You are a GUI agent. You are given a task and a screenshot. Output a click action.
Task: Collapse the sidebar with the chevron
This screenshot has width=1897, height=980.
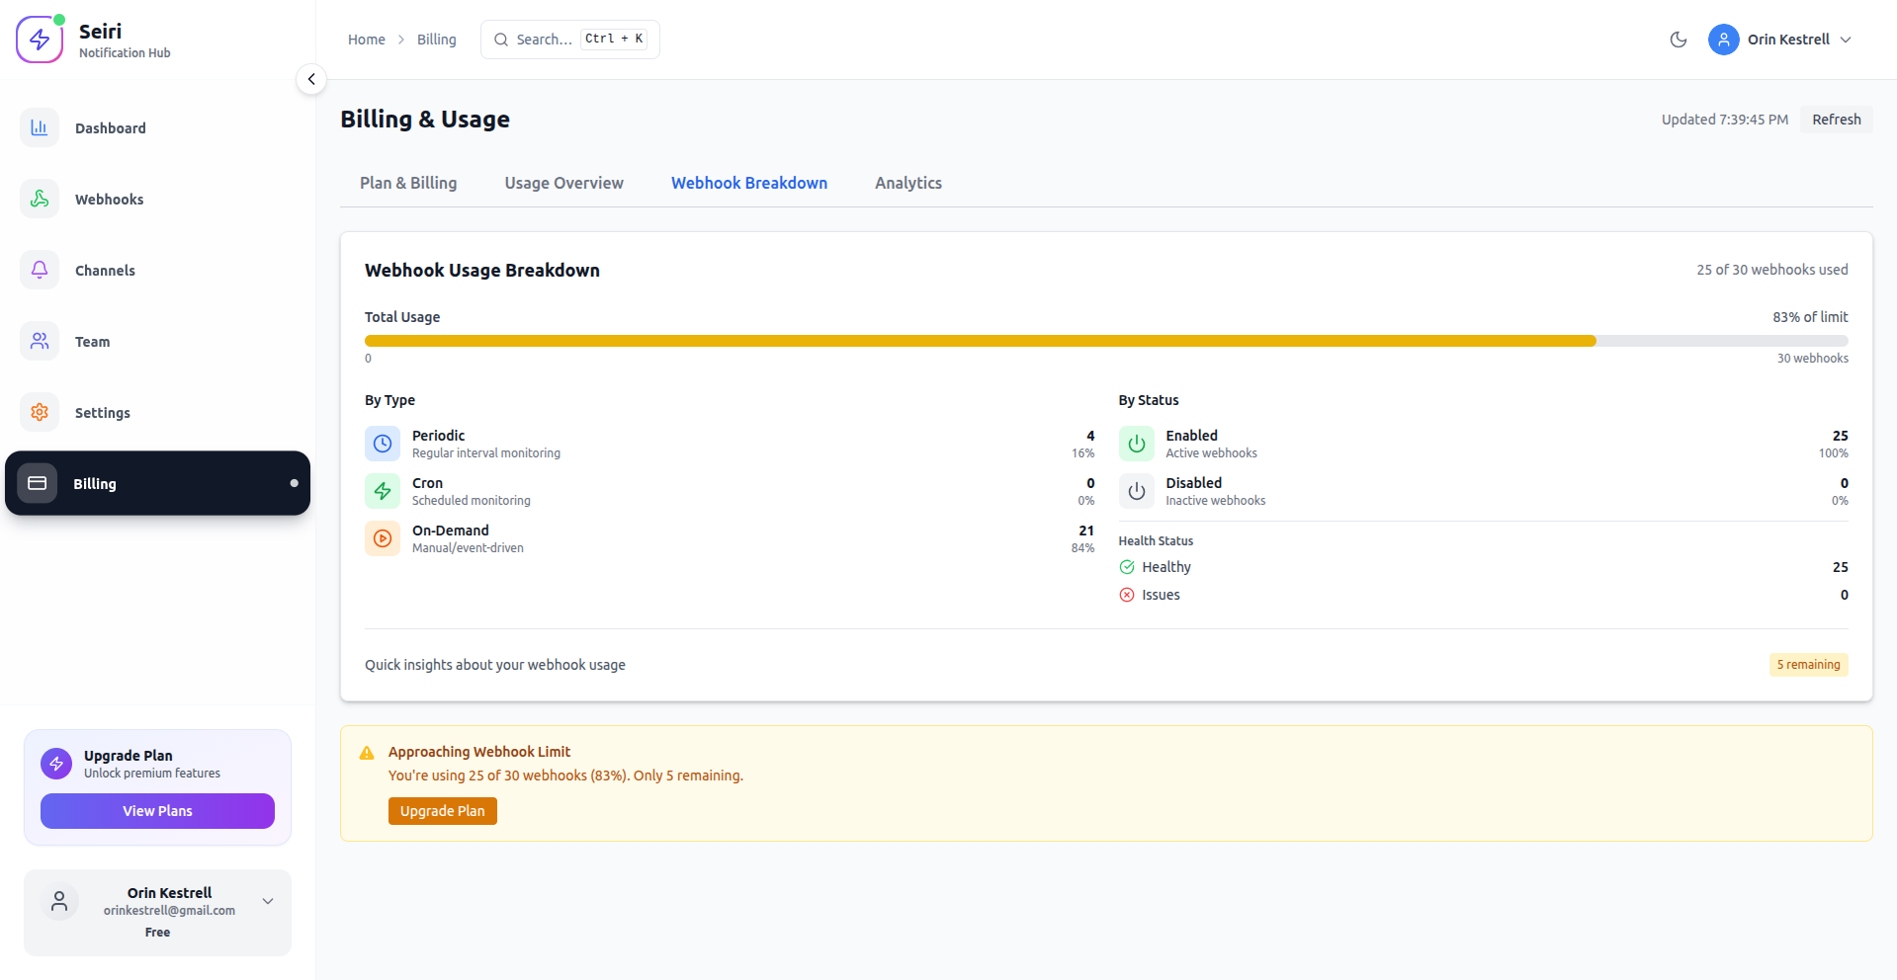(311, 78)
